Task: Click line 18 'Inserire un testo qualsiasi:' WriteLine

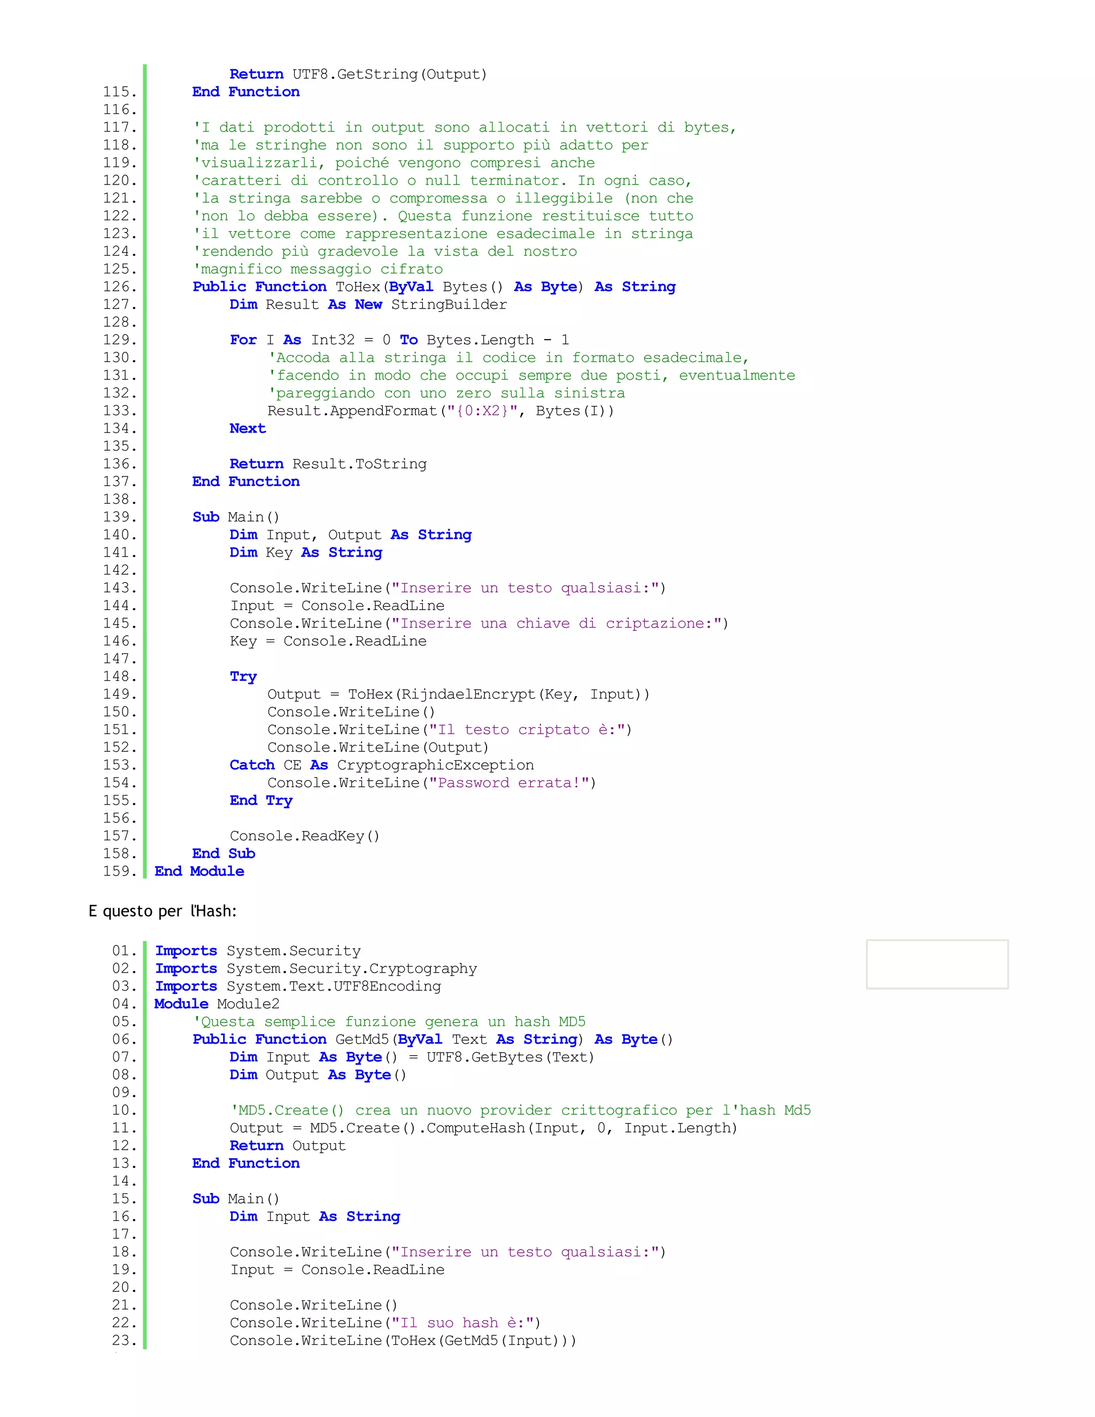Action: (x=448, y=1252)
